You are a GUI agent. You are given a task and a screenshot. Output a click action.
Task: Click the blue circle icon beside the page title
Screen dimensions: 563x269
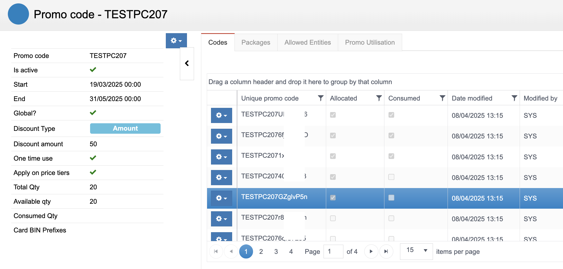point(18,14)
